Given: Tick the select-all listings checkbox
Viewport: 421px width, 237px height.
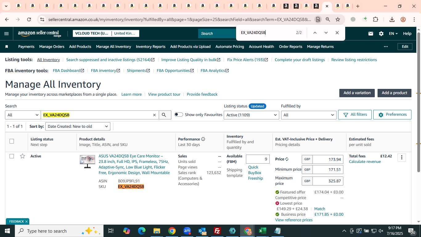Looking at the screenshot, I should coord(12,141).
